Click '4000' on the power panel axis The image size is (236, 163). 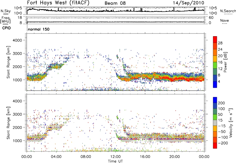click(17, 40)
